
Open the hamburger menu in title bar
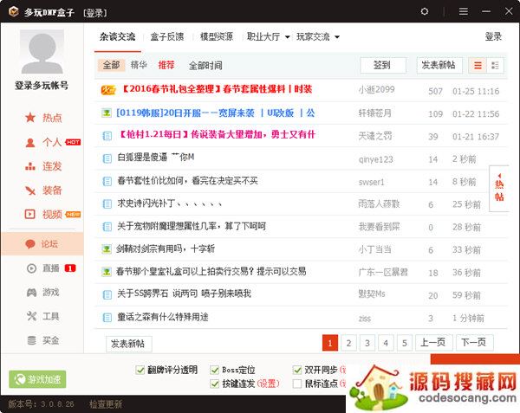tap(463, 11)
